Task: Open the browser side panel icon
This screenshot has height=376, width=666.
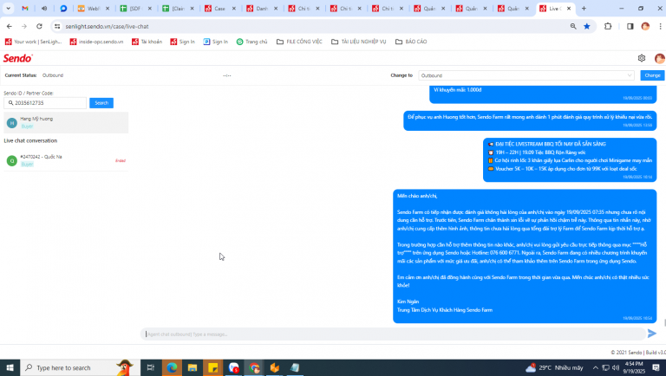Action: (630, 26)
